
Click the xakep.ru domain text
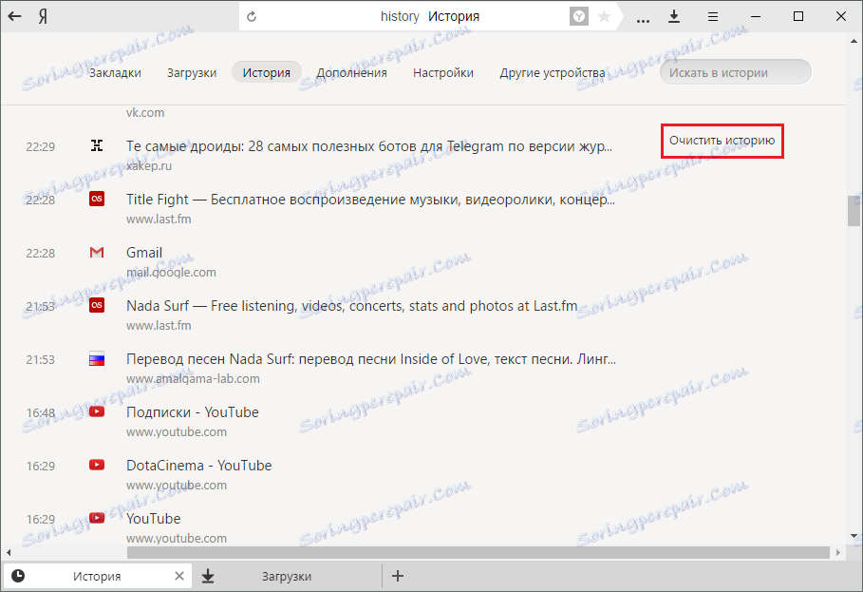pos(149,165)
